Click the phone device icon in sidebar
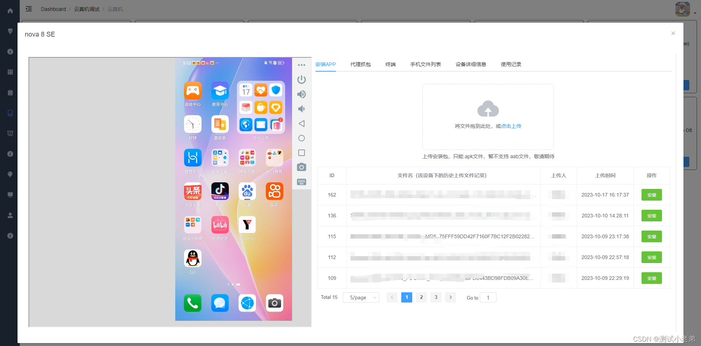The height and width of the screenshot is (346, 701). coord(10,113)
